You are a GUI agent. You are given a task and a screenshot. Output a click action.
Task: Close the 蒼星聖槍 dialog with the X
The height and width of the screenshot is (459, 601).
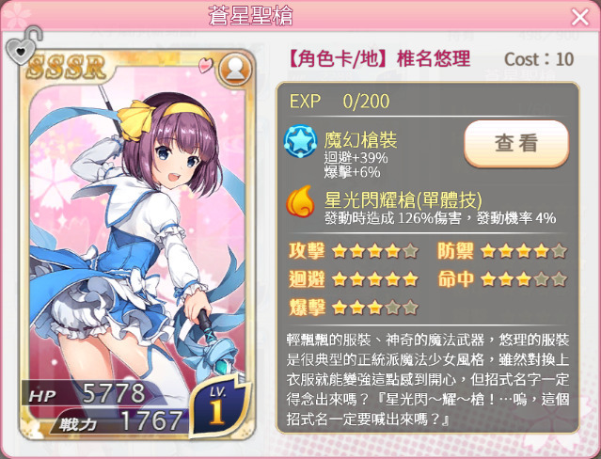[579, 17]
